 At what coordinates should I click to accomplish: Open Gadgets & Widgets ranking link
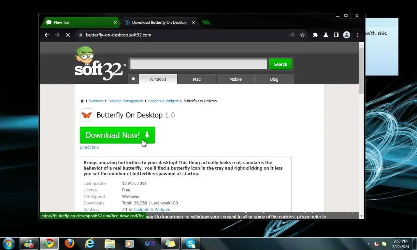[151, 210]
